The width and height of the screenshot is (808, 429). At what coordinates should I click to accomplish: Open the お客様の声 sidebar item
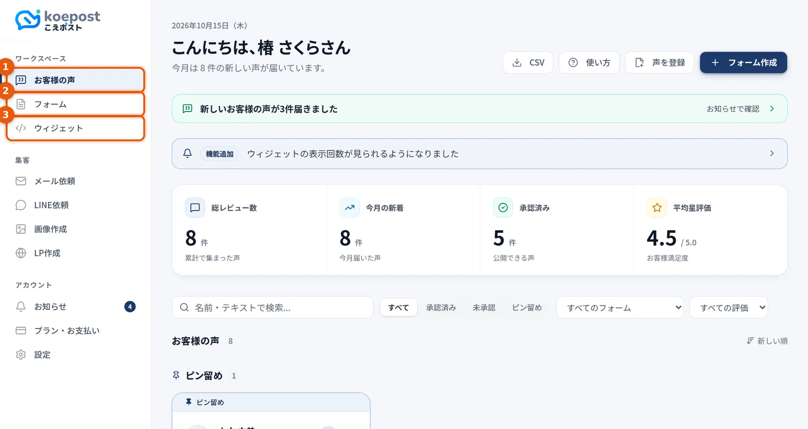(75, 80)
